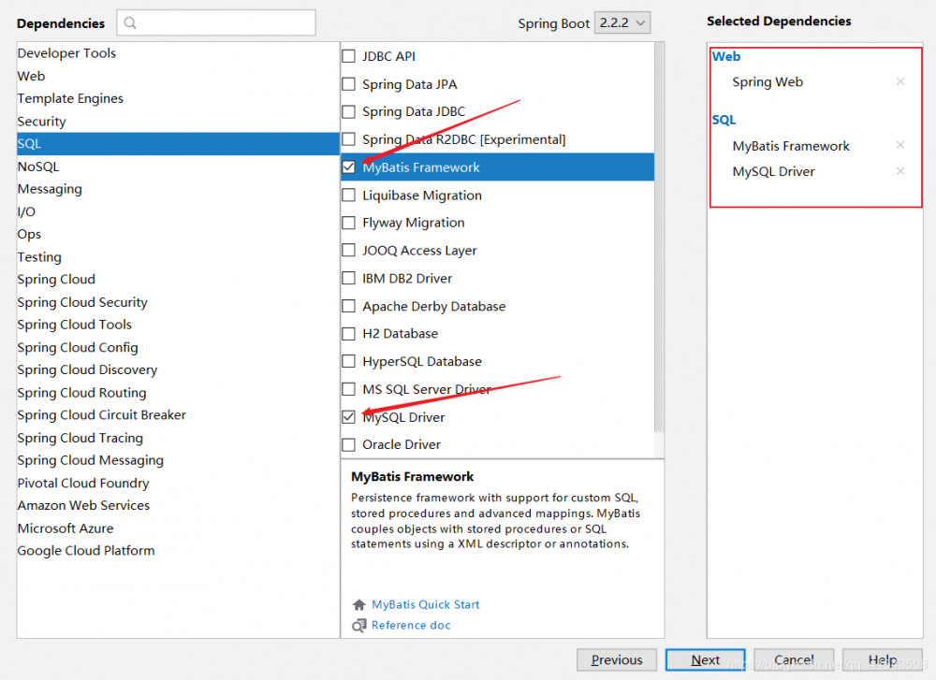Viewport: 936px width, 680px height.
Task: Open the Reference doc link
Action: coord(411,625)
